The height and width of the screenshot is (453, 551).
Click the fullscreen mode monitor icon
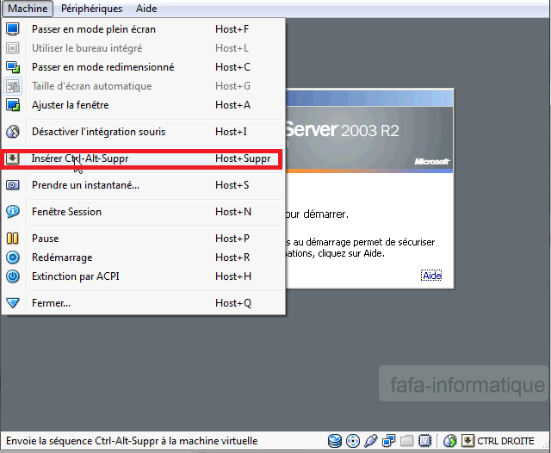click(13, 29)
